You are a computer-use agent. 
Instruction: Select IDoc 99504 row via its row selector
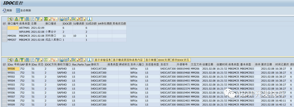[5, 81]
